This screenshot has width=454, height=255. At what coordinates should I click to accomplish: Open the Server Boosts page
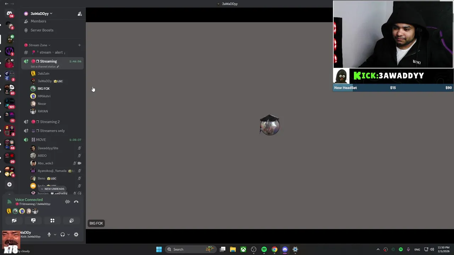click(42, 30)
